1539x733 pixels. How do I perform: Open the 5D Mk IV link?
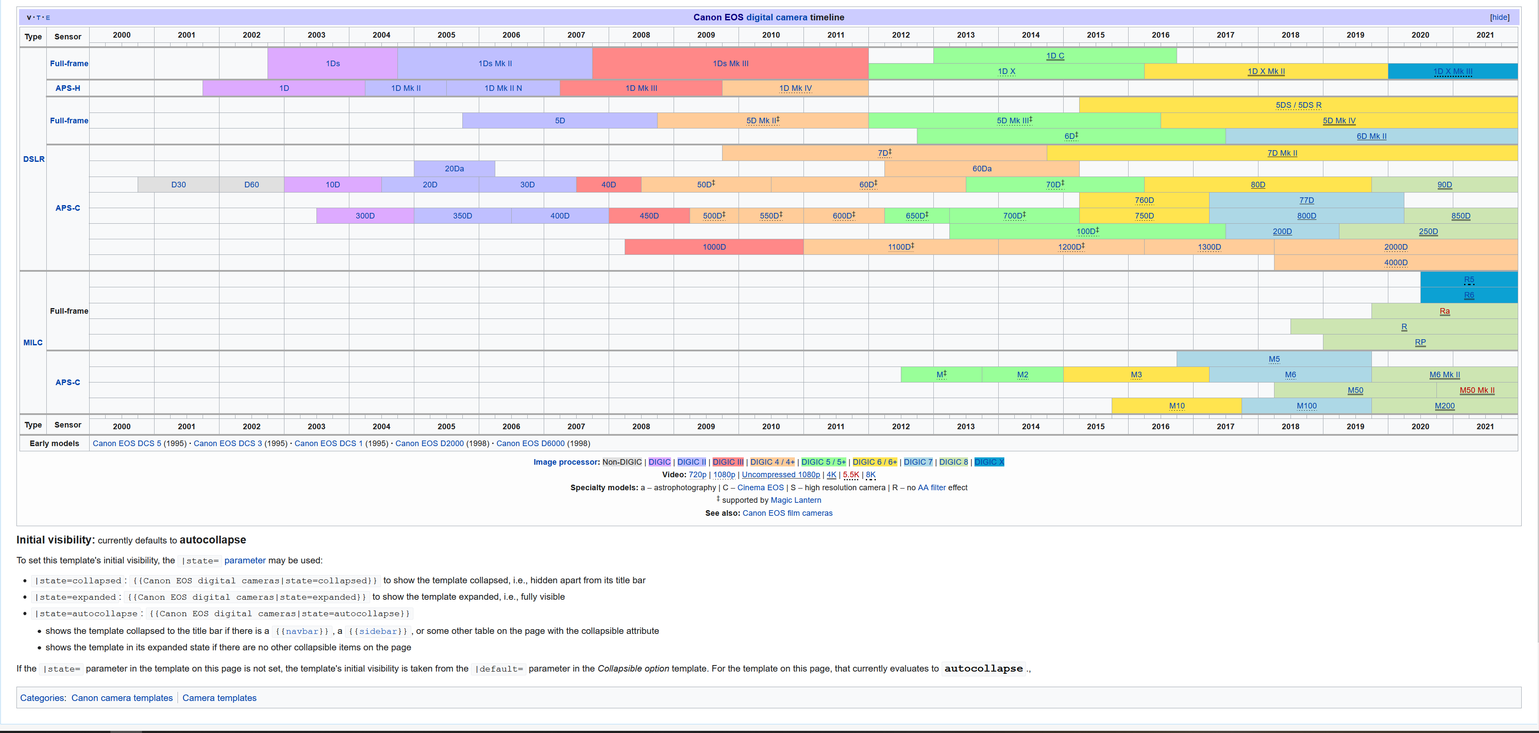1339,121
